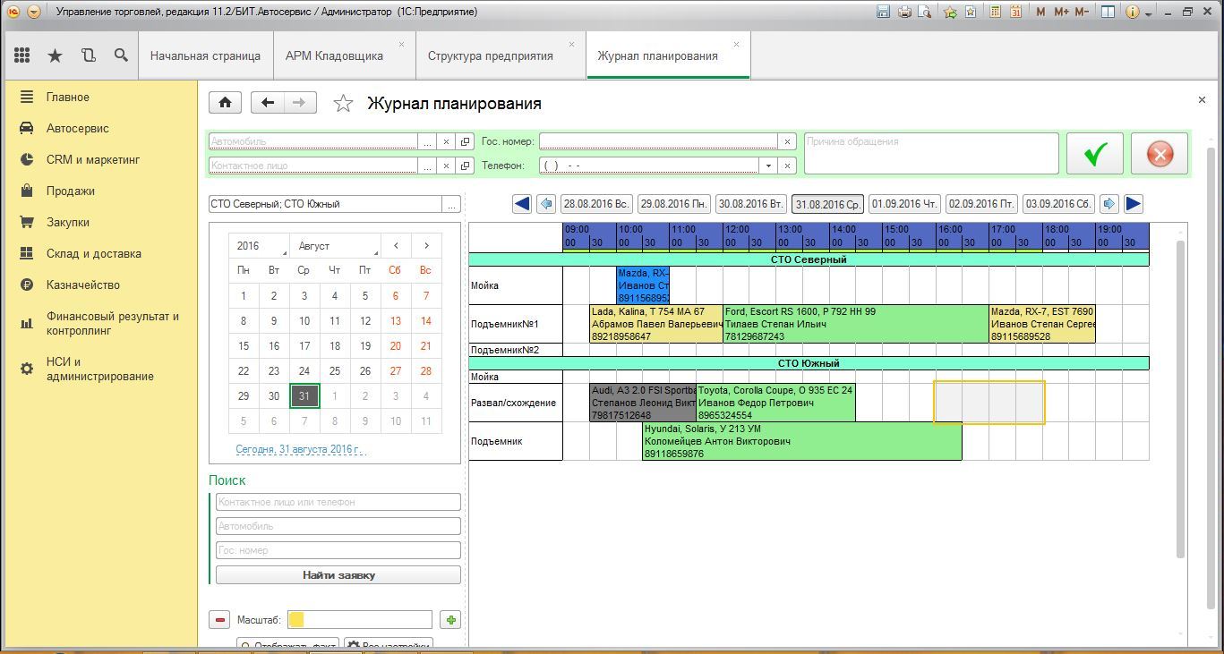The height and width of the screenshot is (654, 1224).
Task: Switch to the АРМ Кладовщика tab
Action: 334,55
